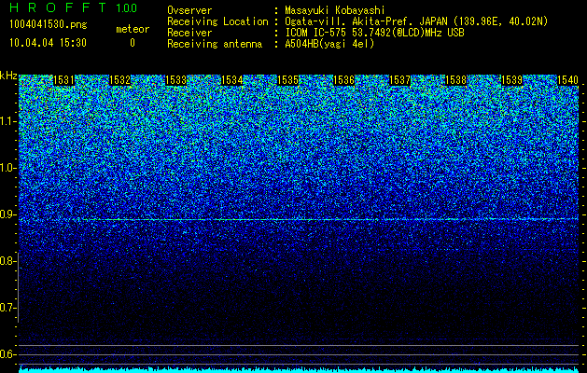Click the 1534 time marker label

point(232,80)
